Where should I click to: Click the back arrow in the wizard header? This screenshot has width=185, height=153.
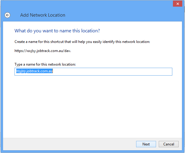(8, 15)
